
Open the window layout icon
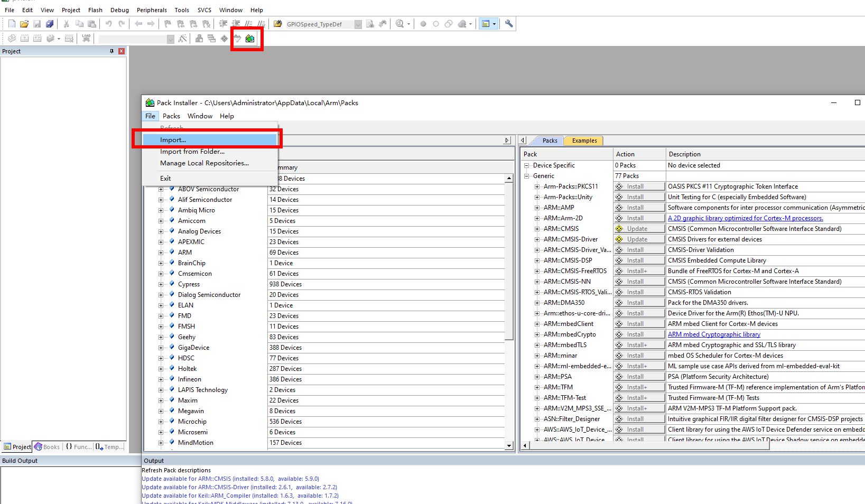click(x=486, y=24)
